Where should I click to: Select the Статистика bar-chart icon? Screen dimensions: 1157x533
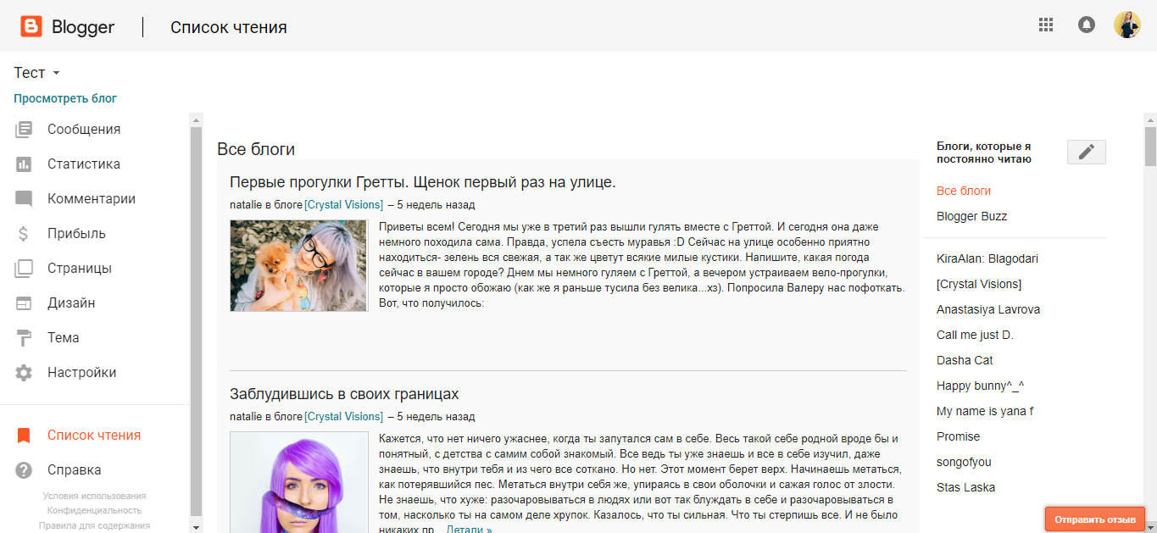25,164
